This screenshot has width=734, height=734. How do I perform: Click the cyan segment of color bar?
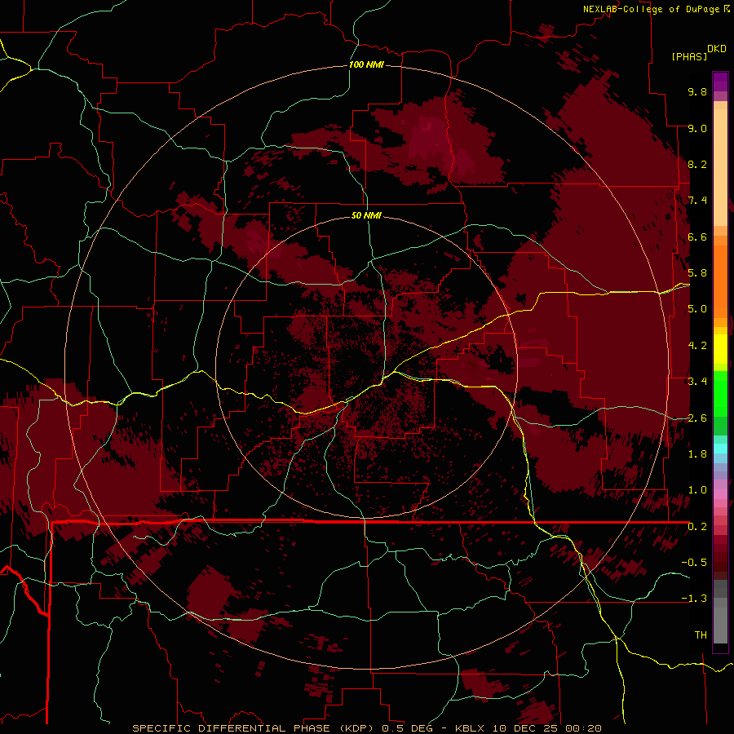click(720, 449)
